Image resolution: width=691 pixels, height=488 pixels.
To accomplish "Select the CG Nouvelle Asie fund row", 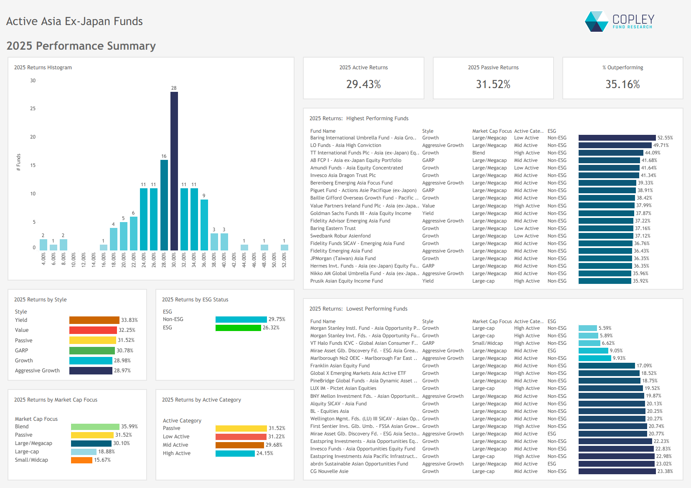I will point(329,471).
